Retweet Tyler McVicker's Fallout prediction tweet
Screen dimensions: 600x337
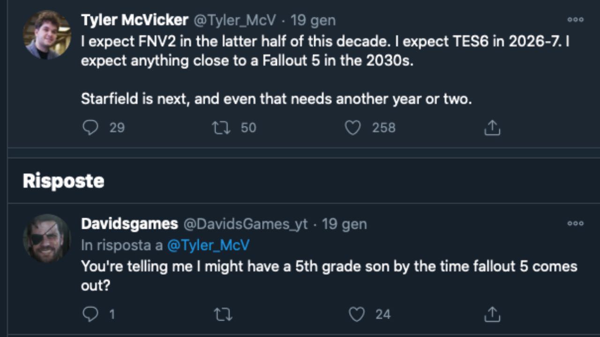221,128
